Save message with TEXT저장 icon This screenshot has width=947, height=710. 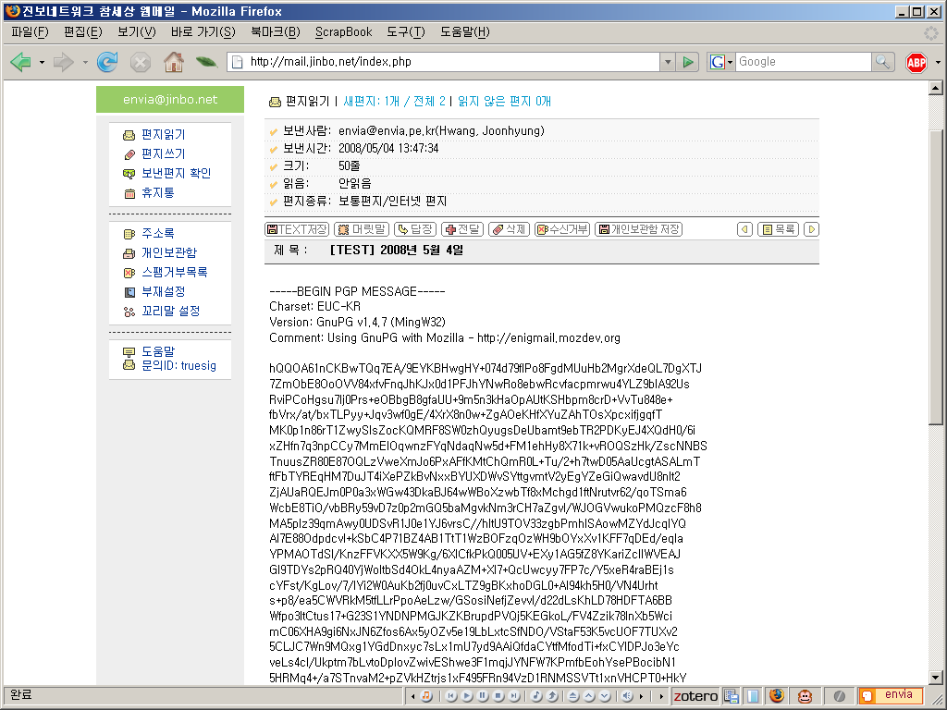[296, 229]
